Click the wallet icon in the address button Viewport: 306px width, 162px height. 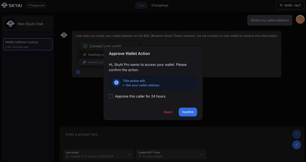point(281,5)
